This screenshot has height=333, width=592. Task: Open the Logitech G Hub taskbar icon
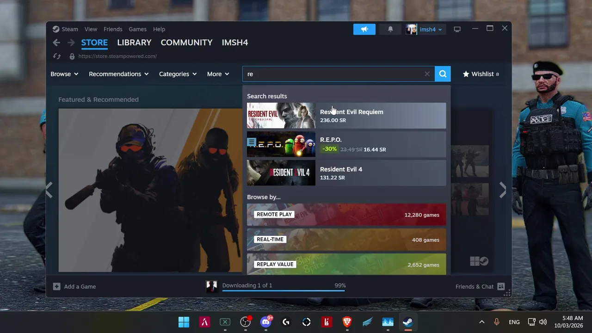click(286, 322)
